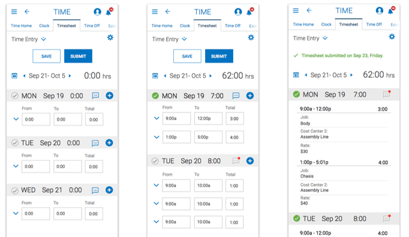
Task: Go back using arrow in middle screen header
Action: [x=168, y=11]
